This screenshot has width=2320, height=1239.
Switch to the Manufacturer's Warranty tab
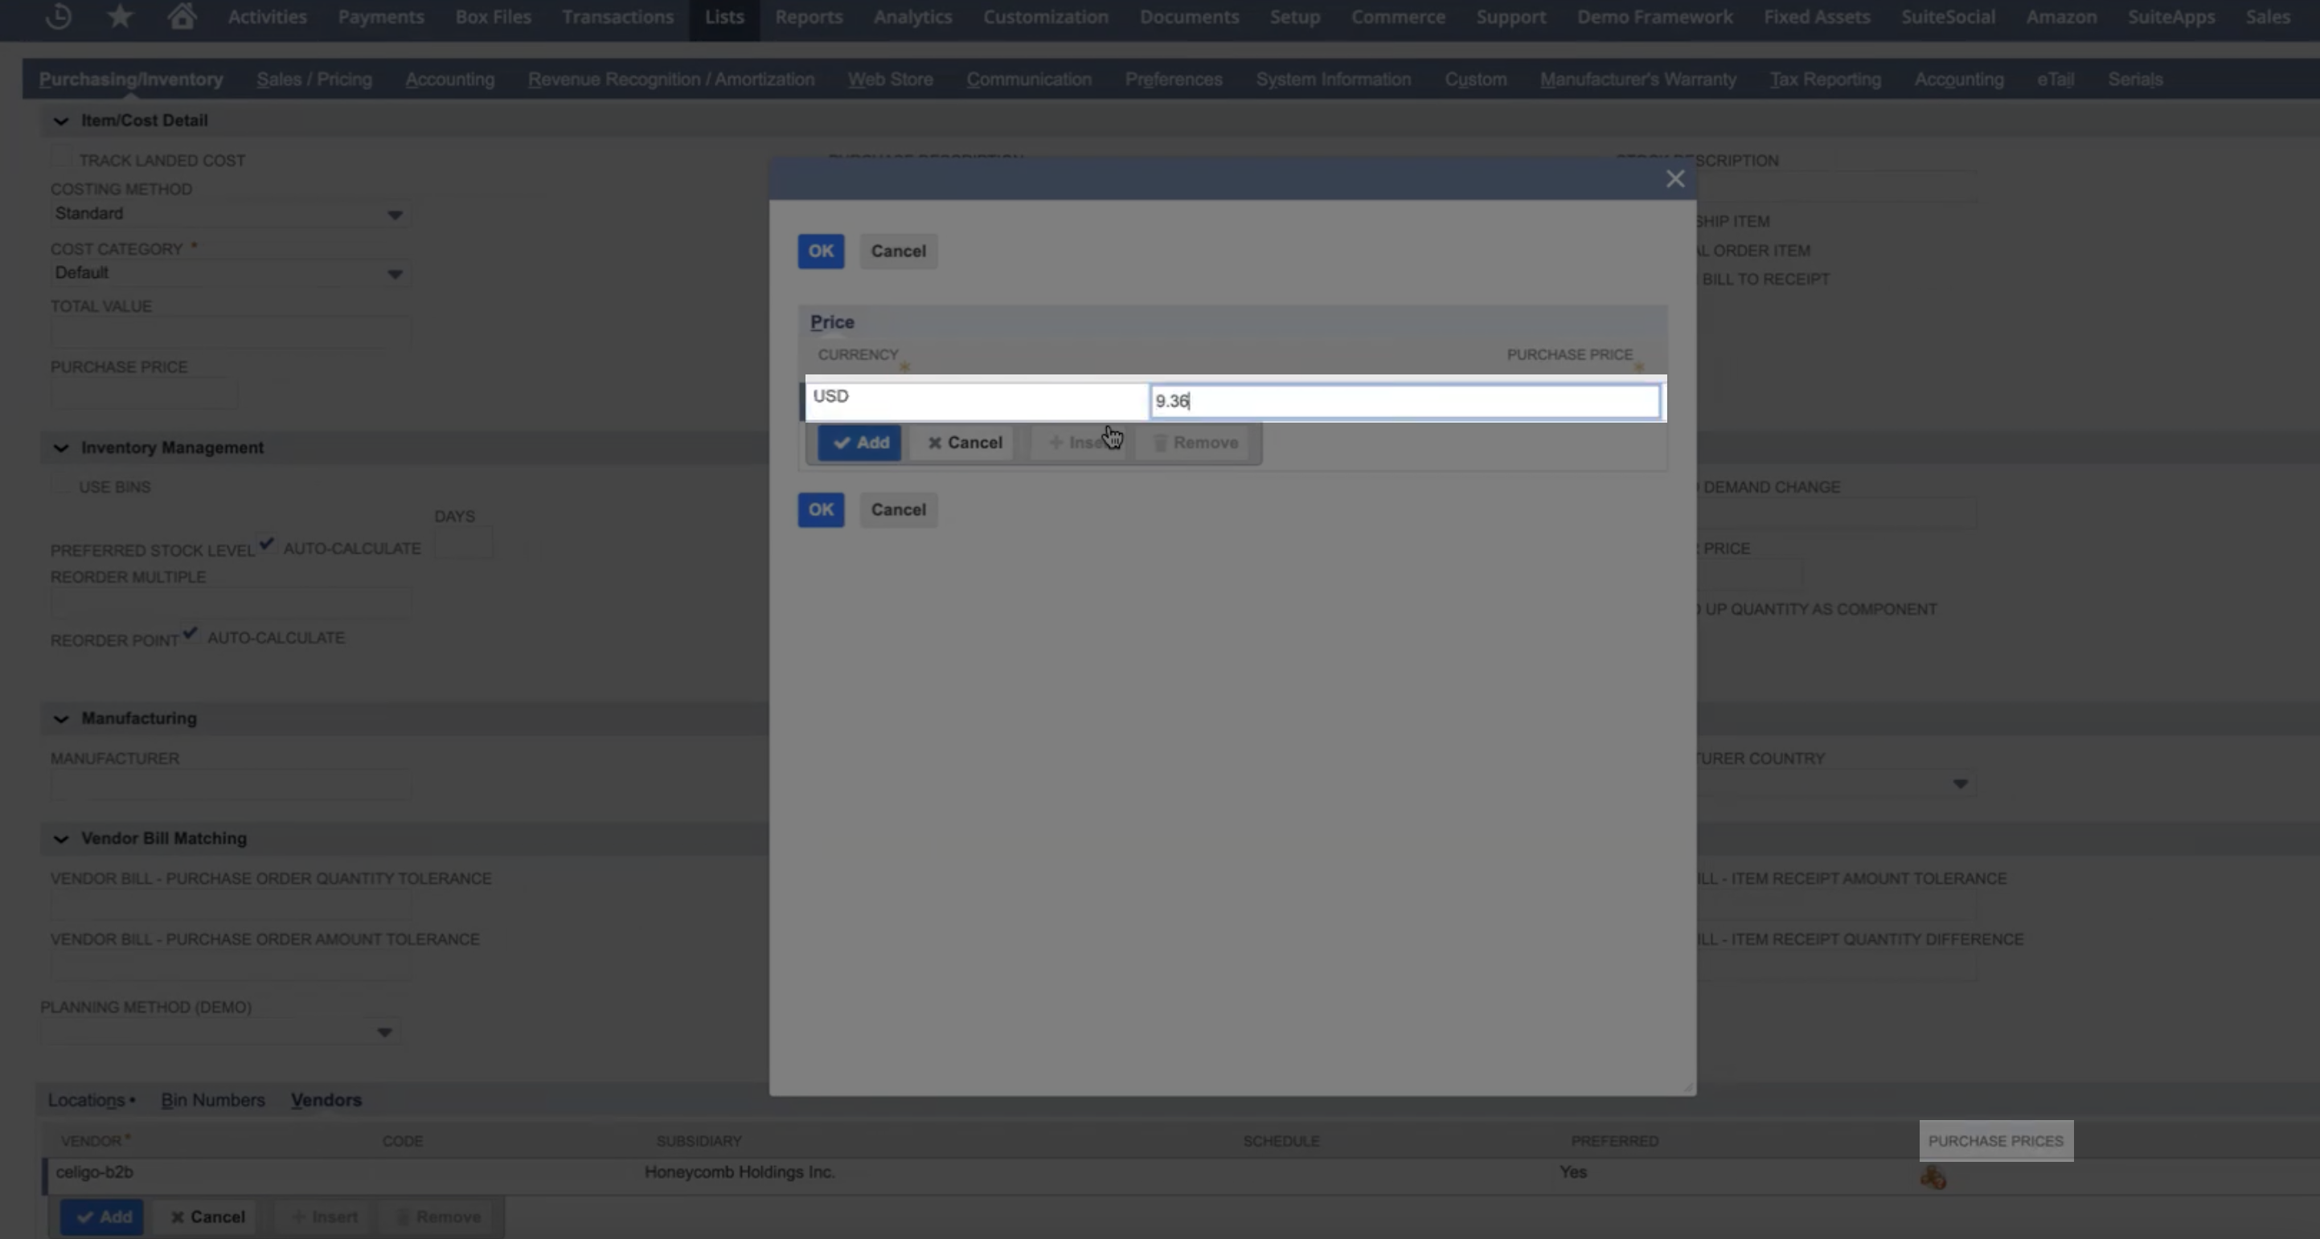click(1638, 80)
